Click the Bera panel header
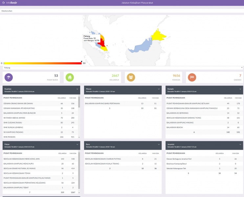This screenshot has height=197, width=244. click(x=123, y=145)
